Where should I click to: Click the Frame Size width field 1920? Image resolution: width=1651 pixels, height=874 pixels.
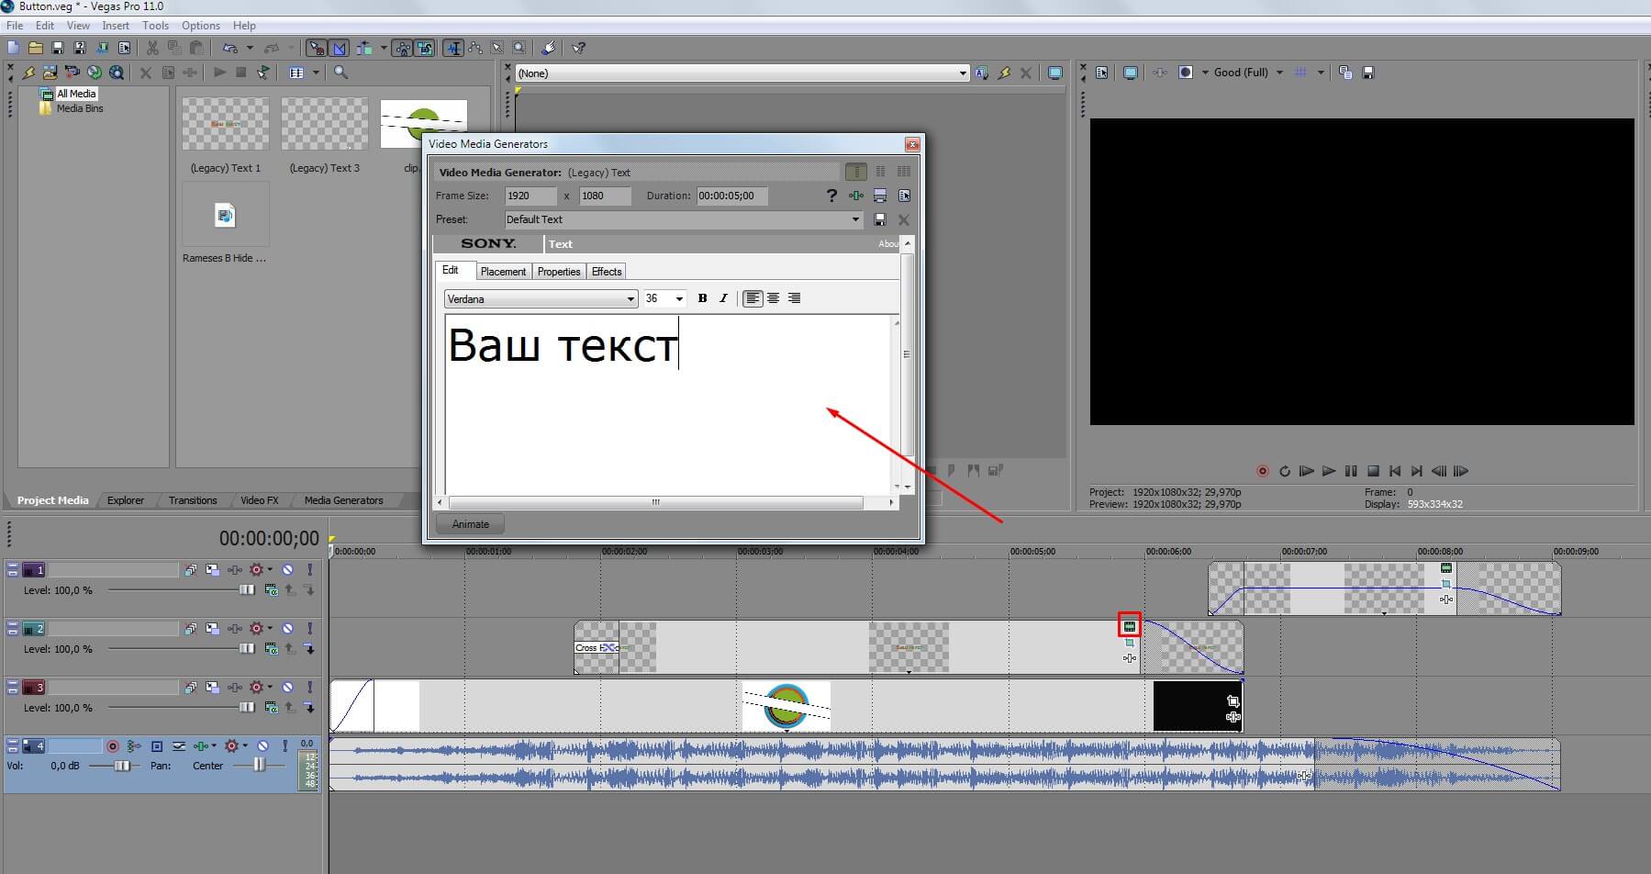tap(530, 196)
